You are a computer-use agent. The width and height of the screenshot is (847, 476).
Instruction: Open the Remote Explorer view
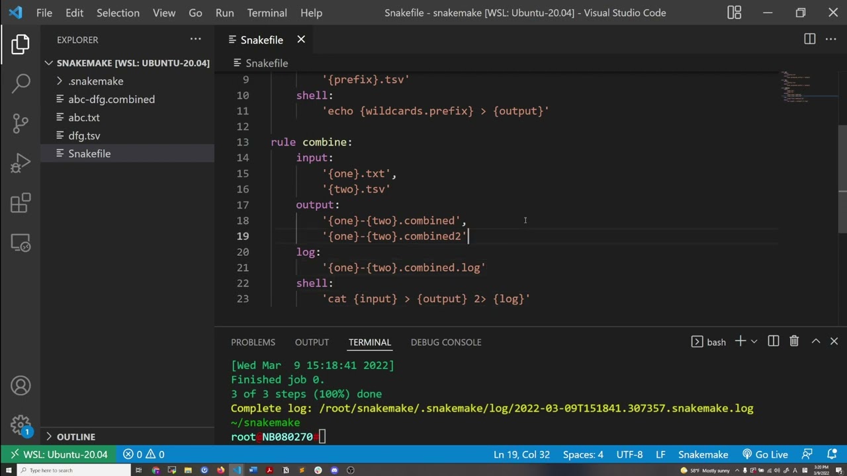tap(21, 243)
